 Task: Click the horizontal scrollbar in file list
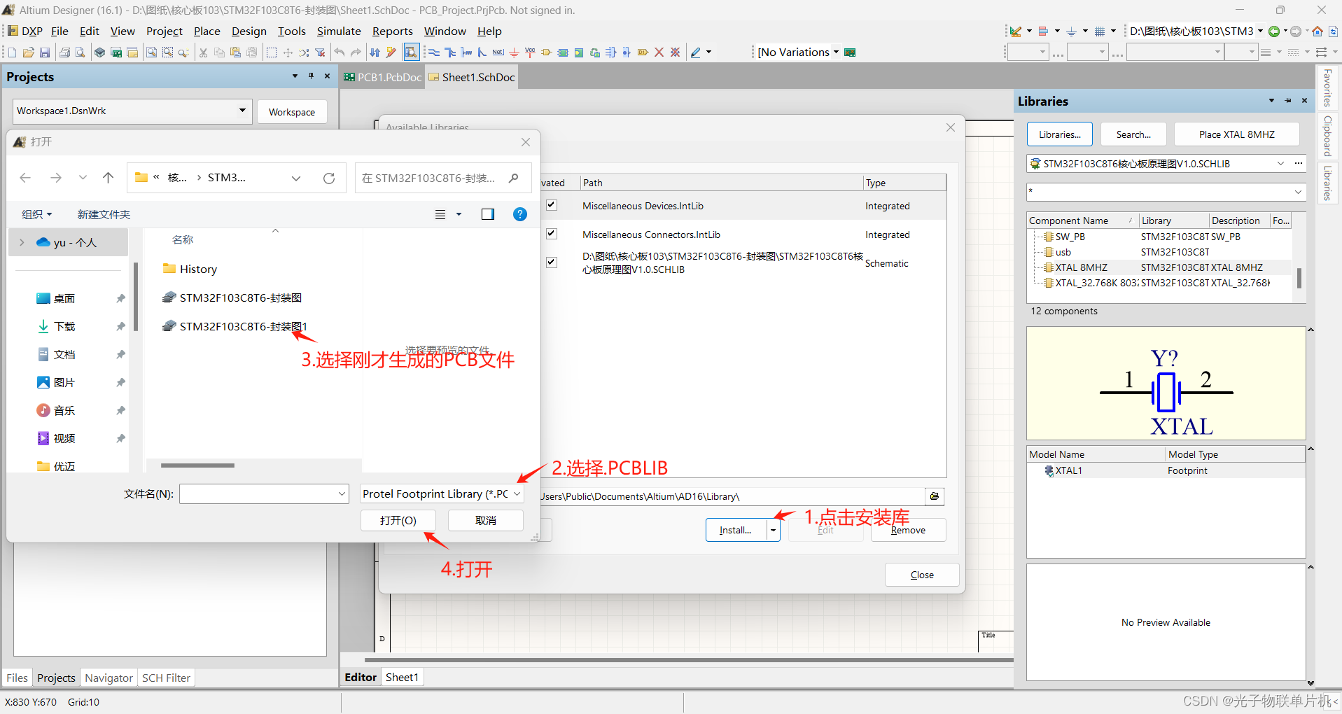coord(197,465)
